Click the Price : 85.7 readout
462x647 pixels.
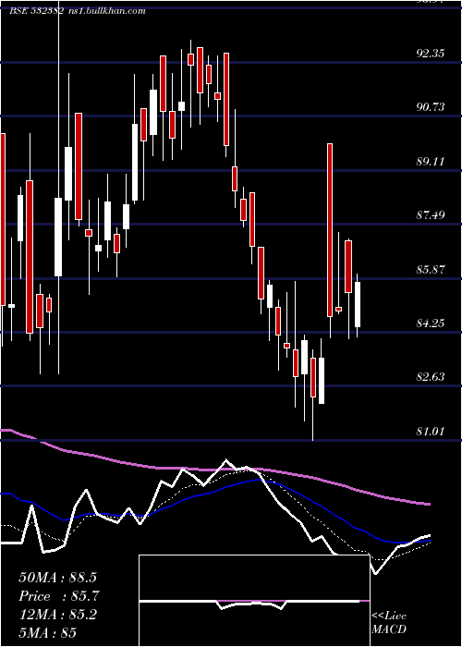click(x=59, y=596)
